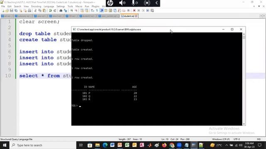Switch to the view_update.sql tab
The height and width of the screenshot is (149, 266).
coord(109,16)
